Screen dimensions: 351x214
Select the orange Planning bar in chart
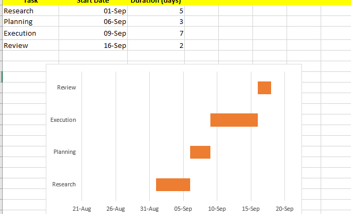(x=200, y=152)
